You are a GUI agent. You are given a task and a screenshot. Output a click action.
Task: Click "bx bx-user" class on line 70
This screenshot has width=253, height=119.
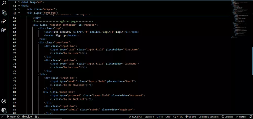pos(71,53)
